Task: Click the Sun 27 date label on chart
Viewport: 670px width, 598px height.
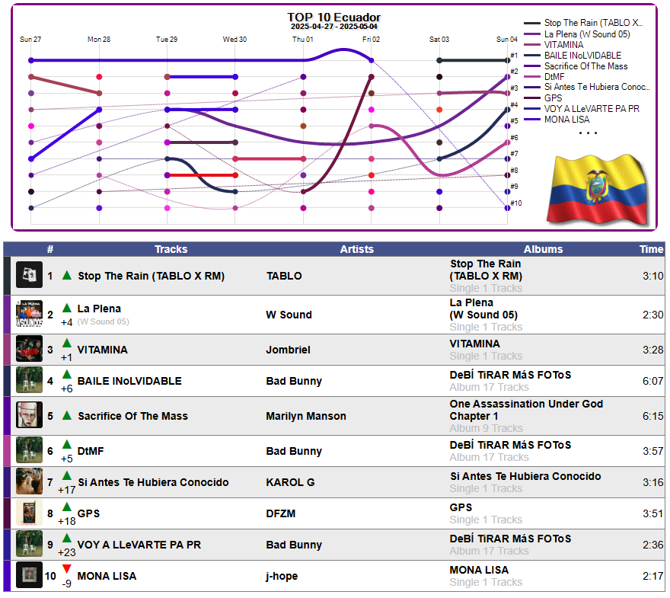Action: 30,40
